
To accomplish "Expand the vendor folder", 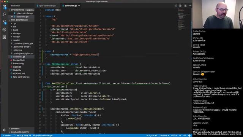I will [22, 37].
